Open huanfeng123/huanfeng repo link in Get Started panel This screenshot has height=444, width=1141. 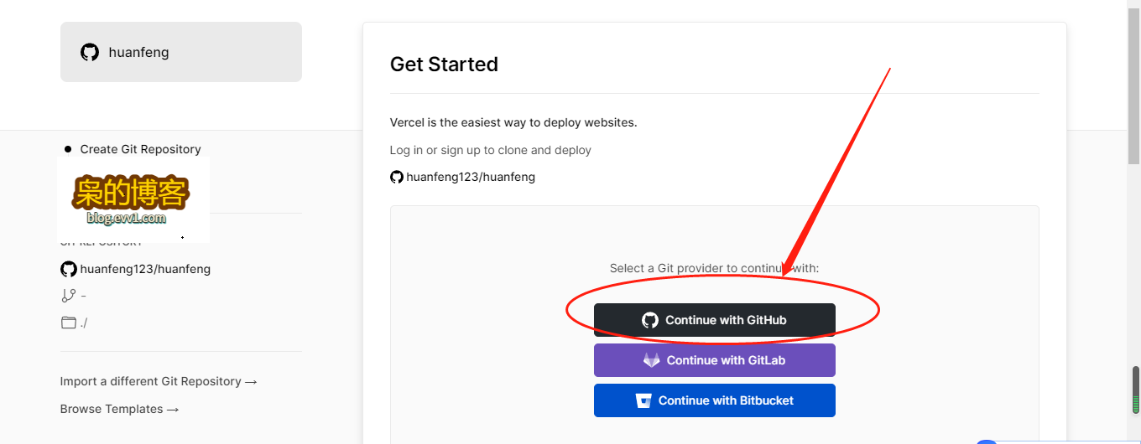471,177
